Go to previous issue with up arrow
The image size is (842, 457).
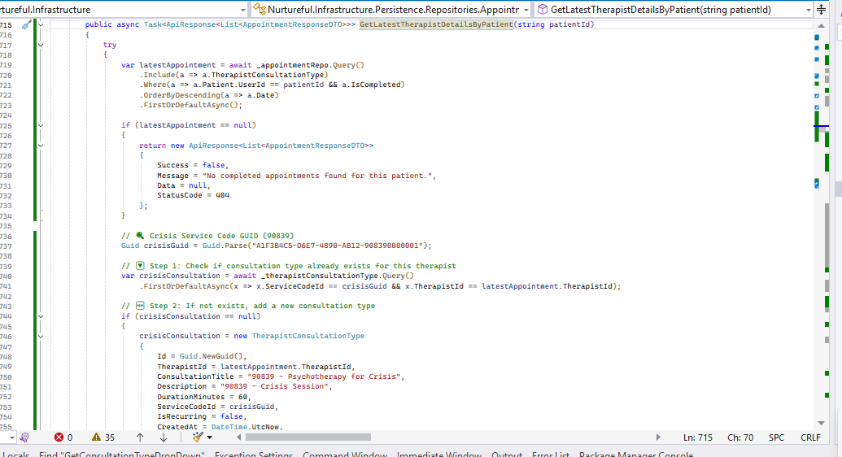point(141,437)
